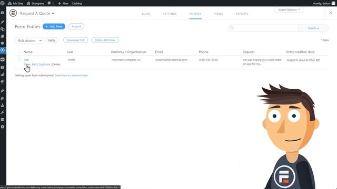Sort by the Request column header

coord(249,52)
